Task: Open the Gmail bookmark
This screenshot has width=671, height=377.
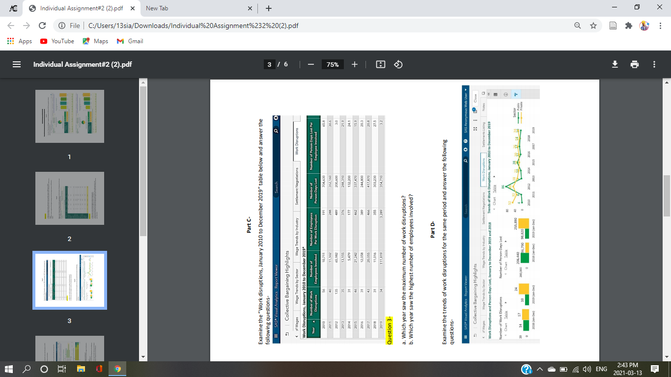Action: coord(130,41)
